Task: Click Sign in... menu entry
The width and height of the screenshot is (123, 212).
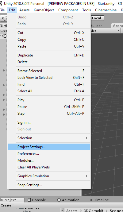Action: (x=49, y=122)
